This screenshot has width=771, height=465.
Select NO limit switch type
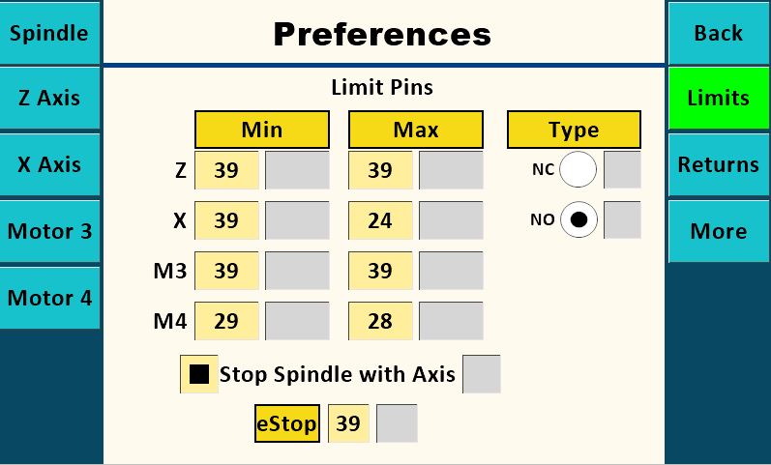coord(578,220)
